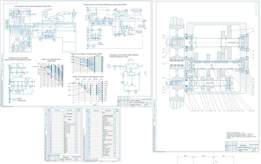Viewport: 261px width, 164px height.
Task: Click the 'Рейка m=2' label in the 1А616 scheme
Action: [x=59, y=22]
